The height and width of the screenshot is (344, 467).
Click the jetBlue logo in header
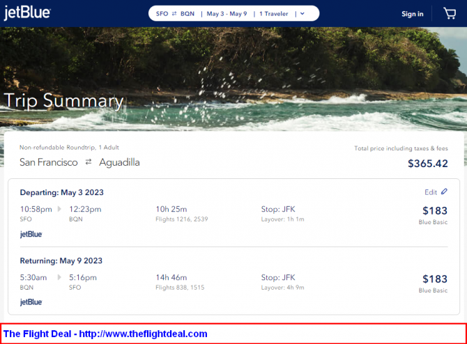tap(27, 13)
